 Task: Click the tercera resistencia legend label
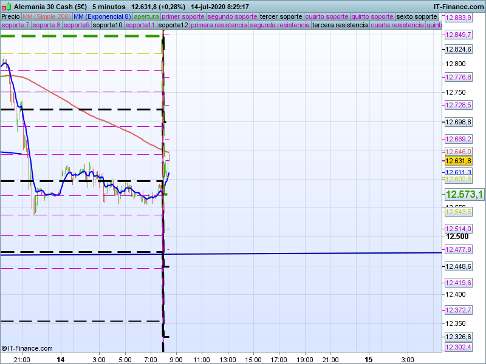[x=340, y=25]
